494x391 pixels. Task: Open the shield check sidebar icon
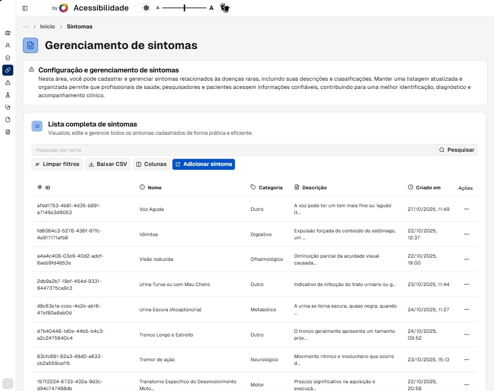[x=8, y=58]
